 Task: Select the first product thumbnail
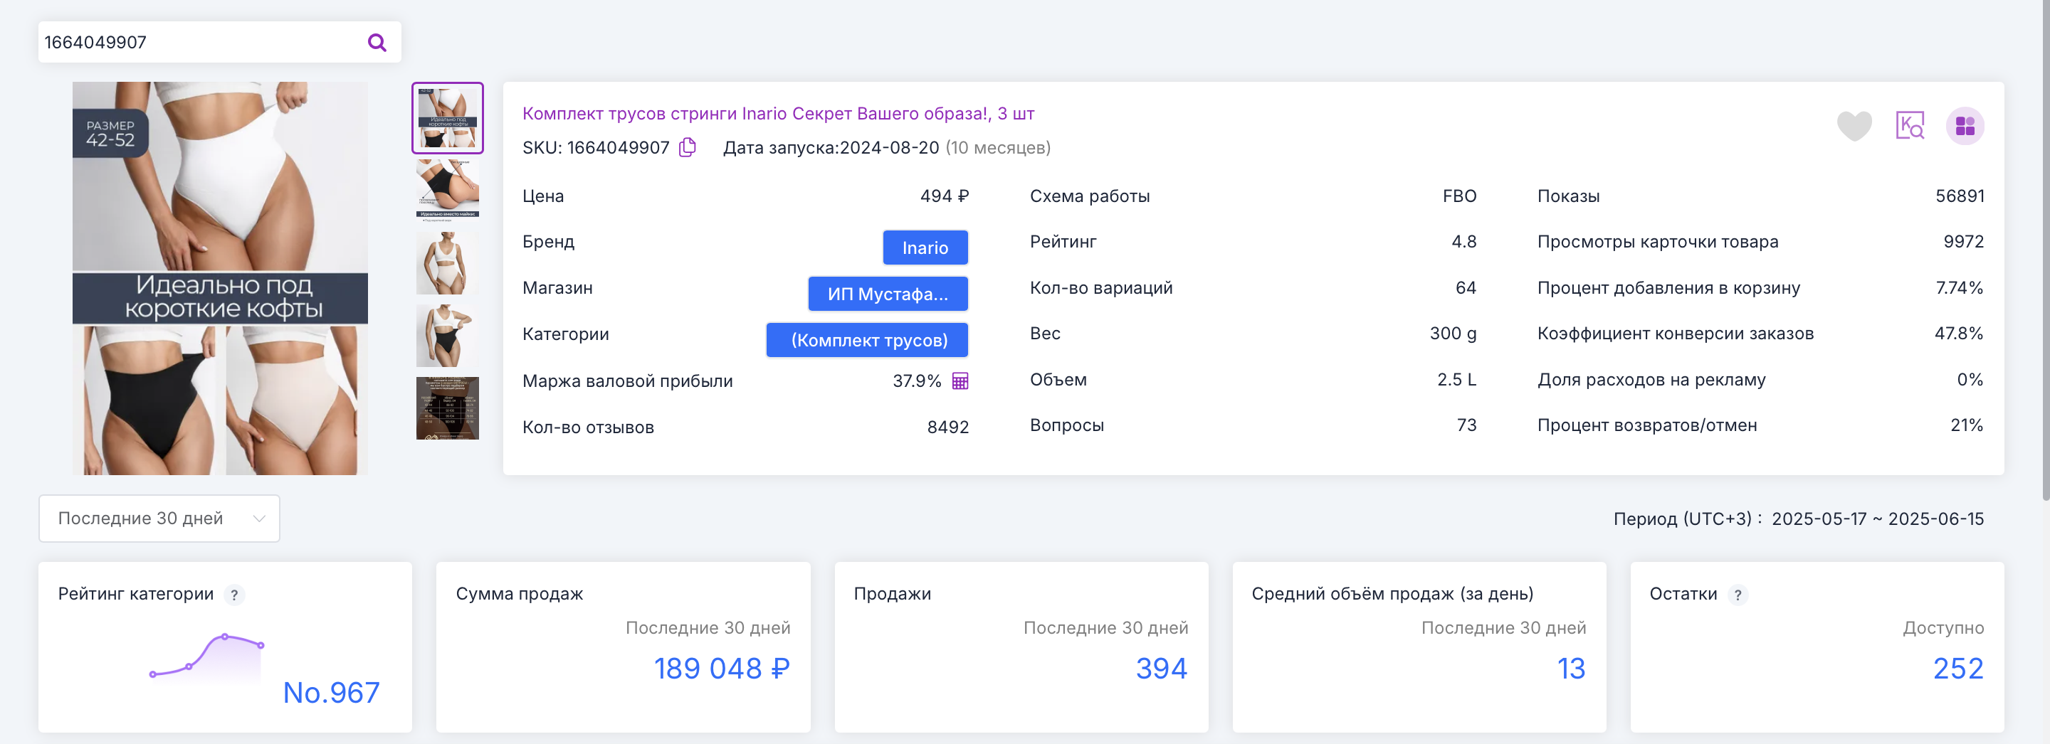pos(447,117)
